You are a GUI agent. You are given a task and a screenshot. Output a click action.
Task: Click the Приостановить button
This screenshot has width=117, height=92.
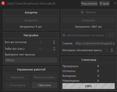tap(44, 77)
